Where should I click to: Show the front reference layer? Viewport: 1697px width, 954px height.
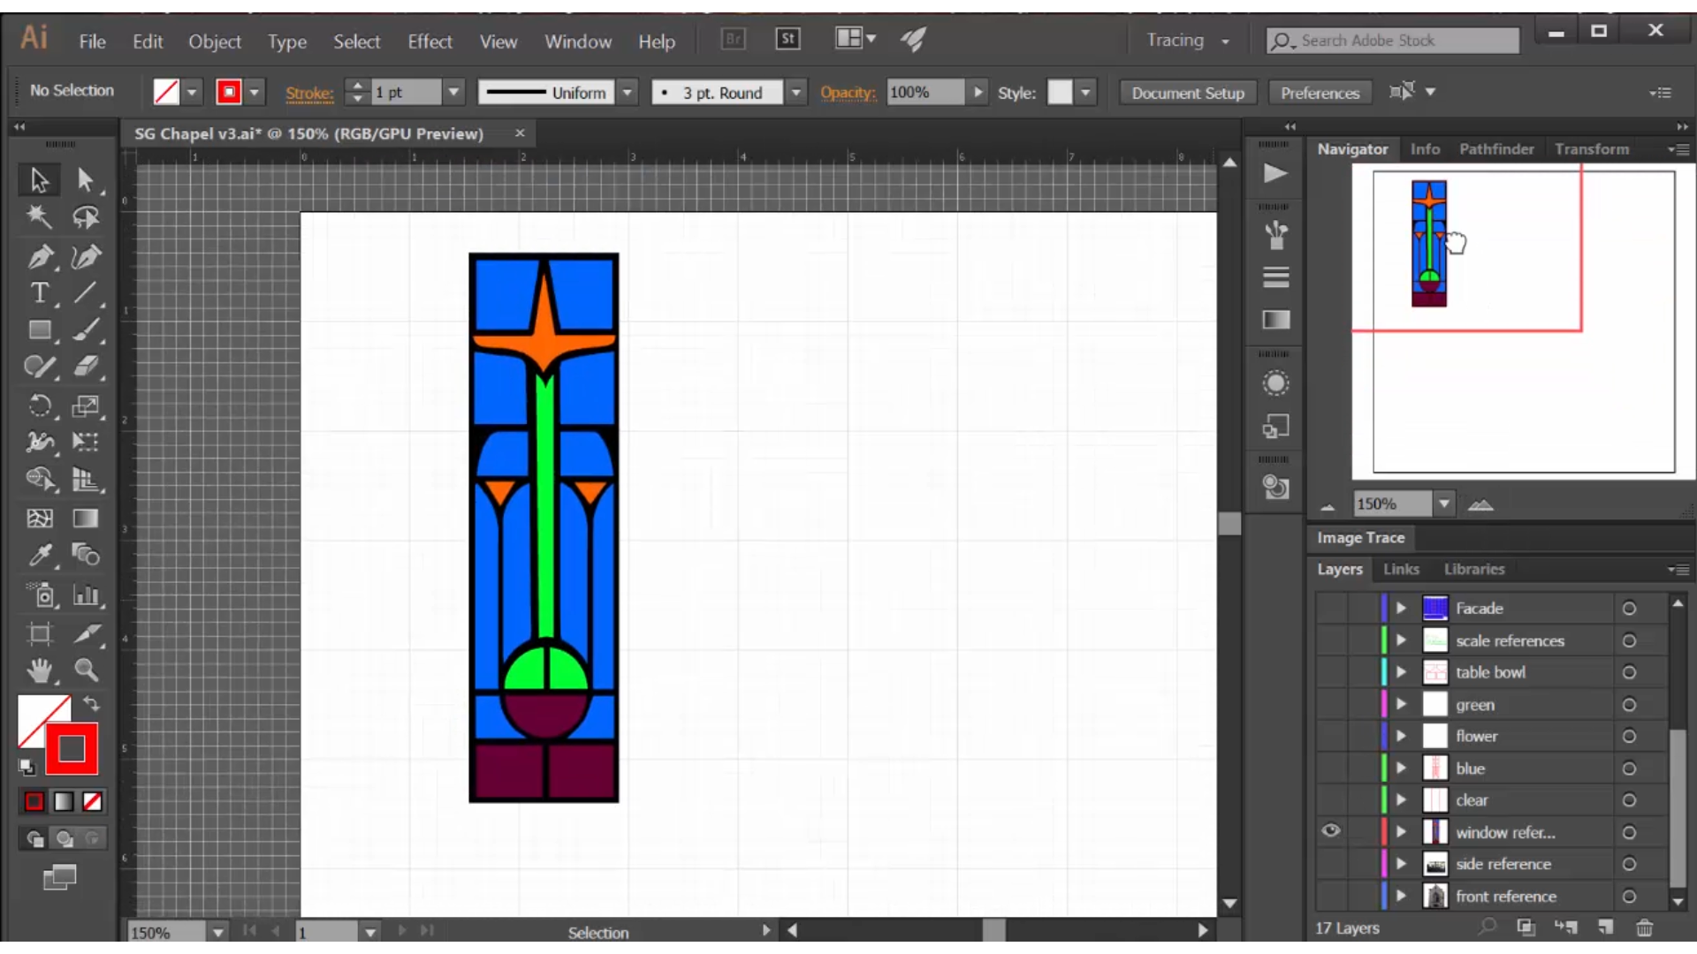[1330, 896]
